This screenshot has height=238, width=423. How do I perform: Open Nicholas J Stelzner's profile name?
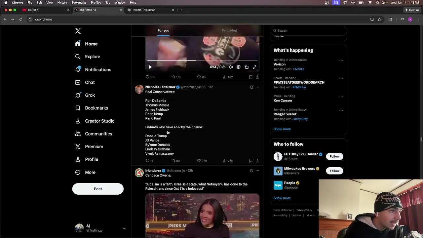pos(160,87)
